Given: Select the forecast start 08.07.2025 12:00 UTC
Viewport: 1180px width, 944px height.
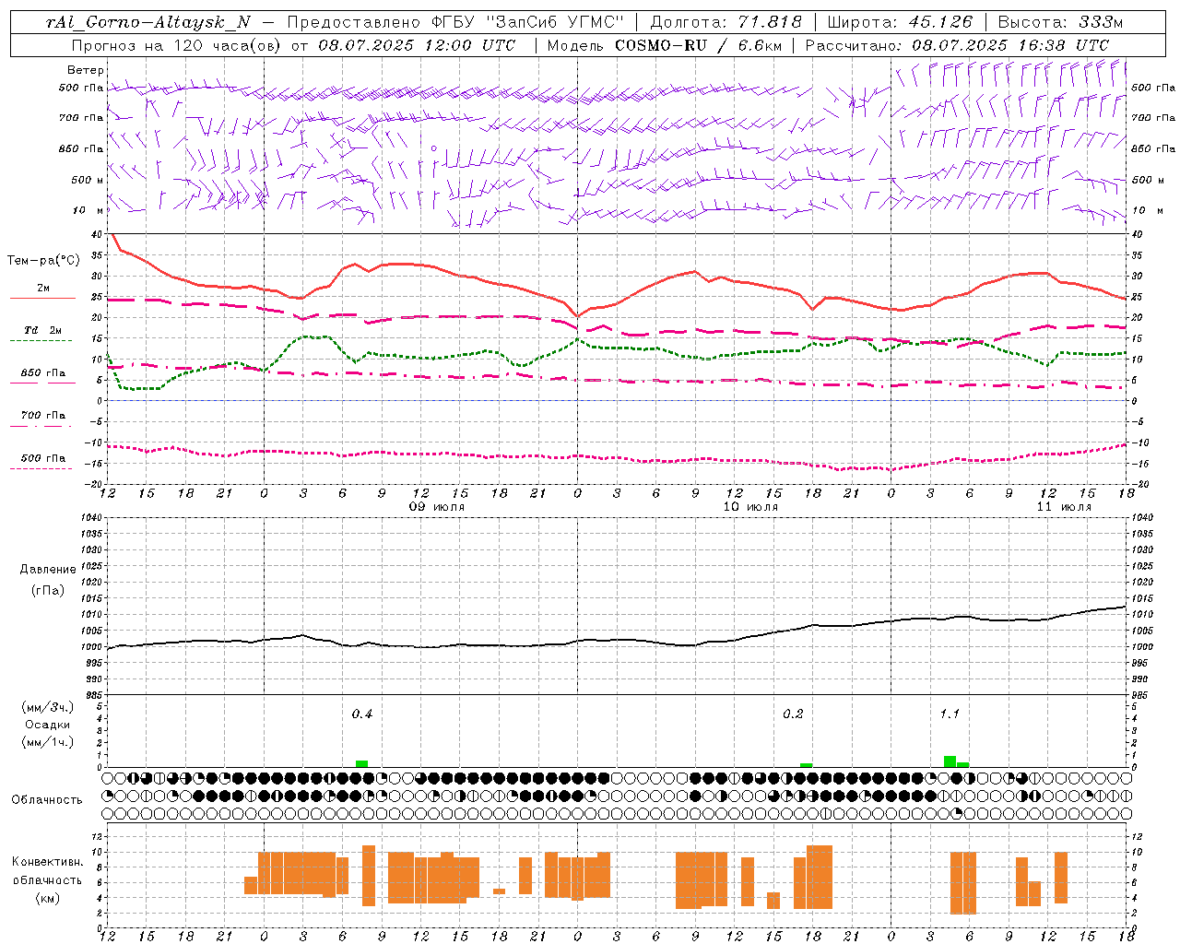Looking at the screenshot, I should tap(417, 45).
